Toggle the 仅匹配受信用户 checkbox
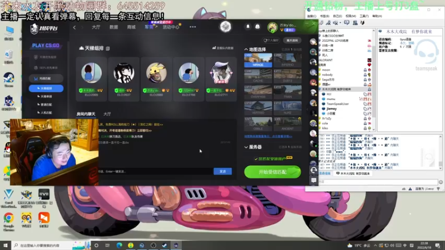Image resolution: width=445 pixels, height=250 pixels. tap(256, 159)
